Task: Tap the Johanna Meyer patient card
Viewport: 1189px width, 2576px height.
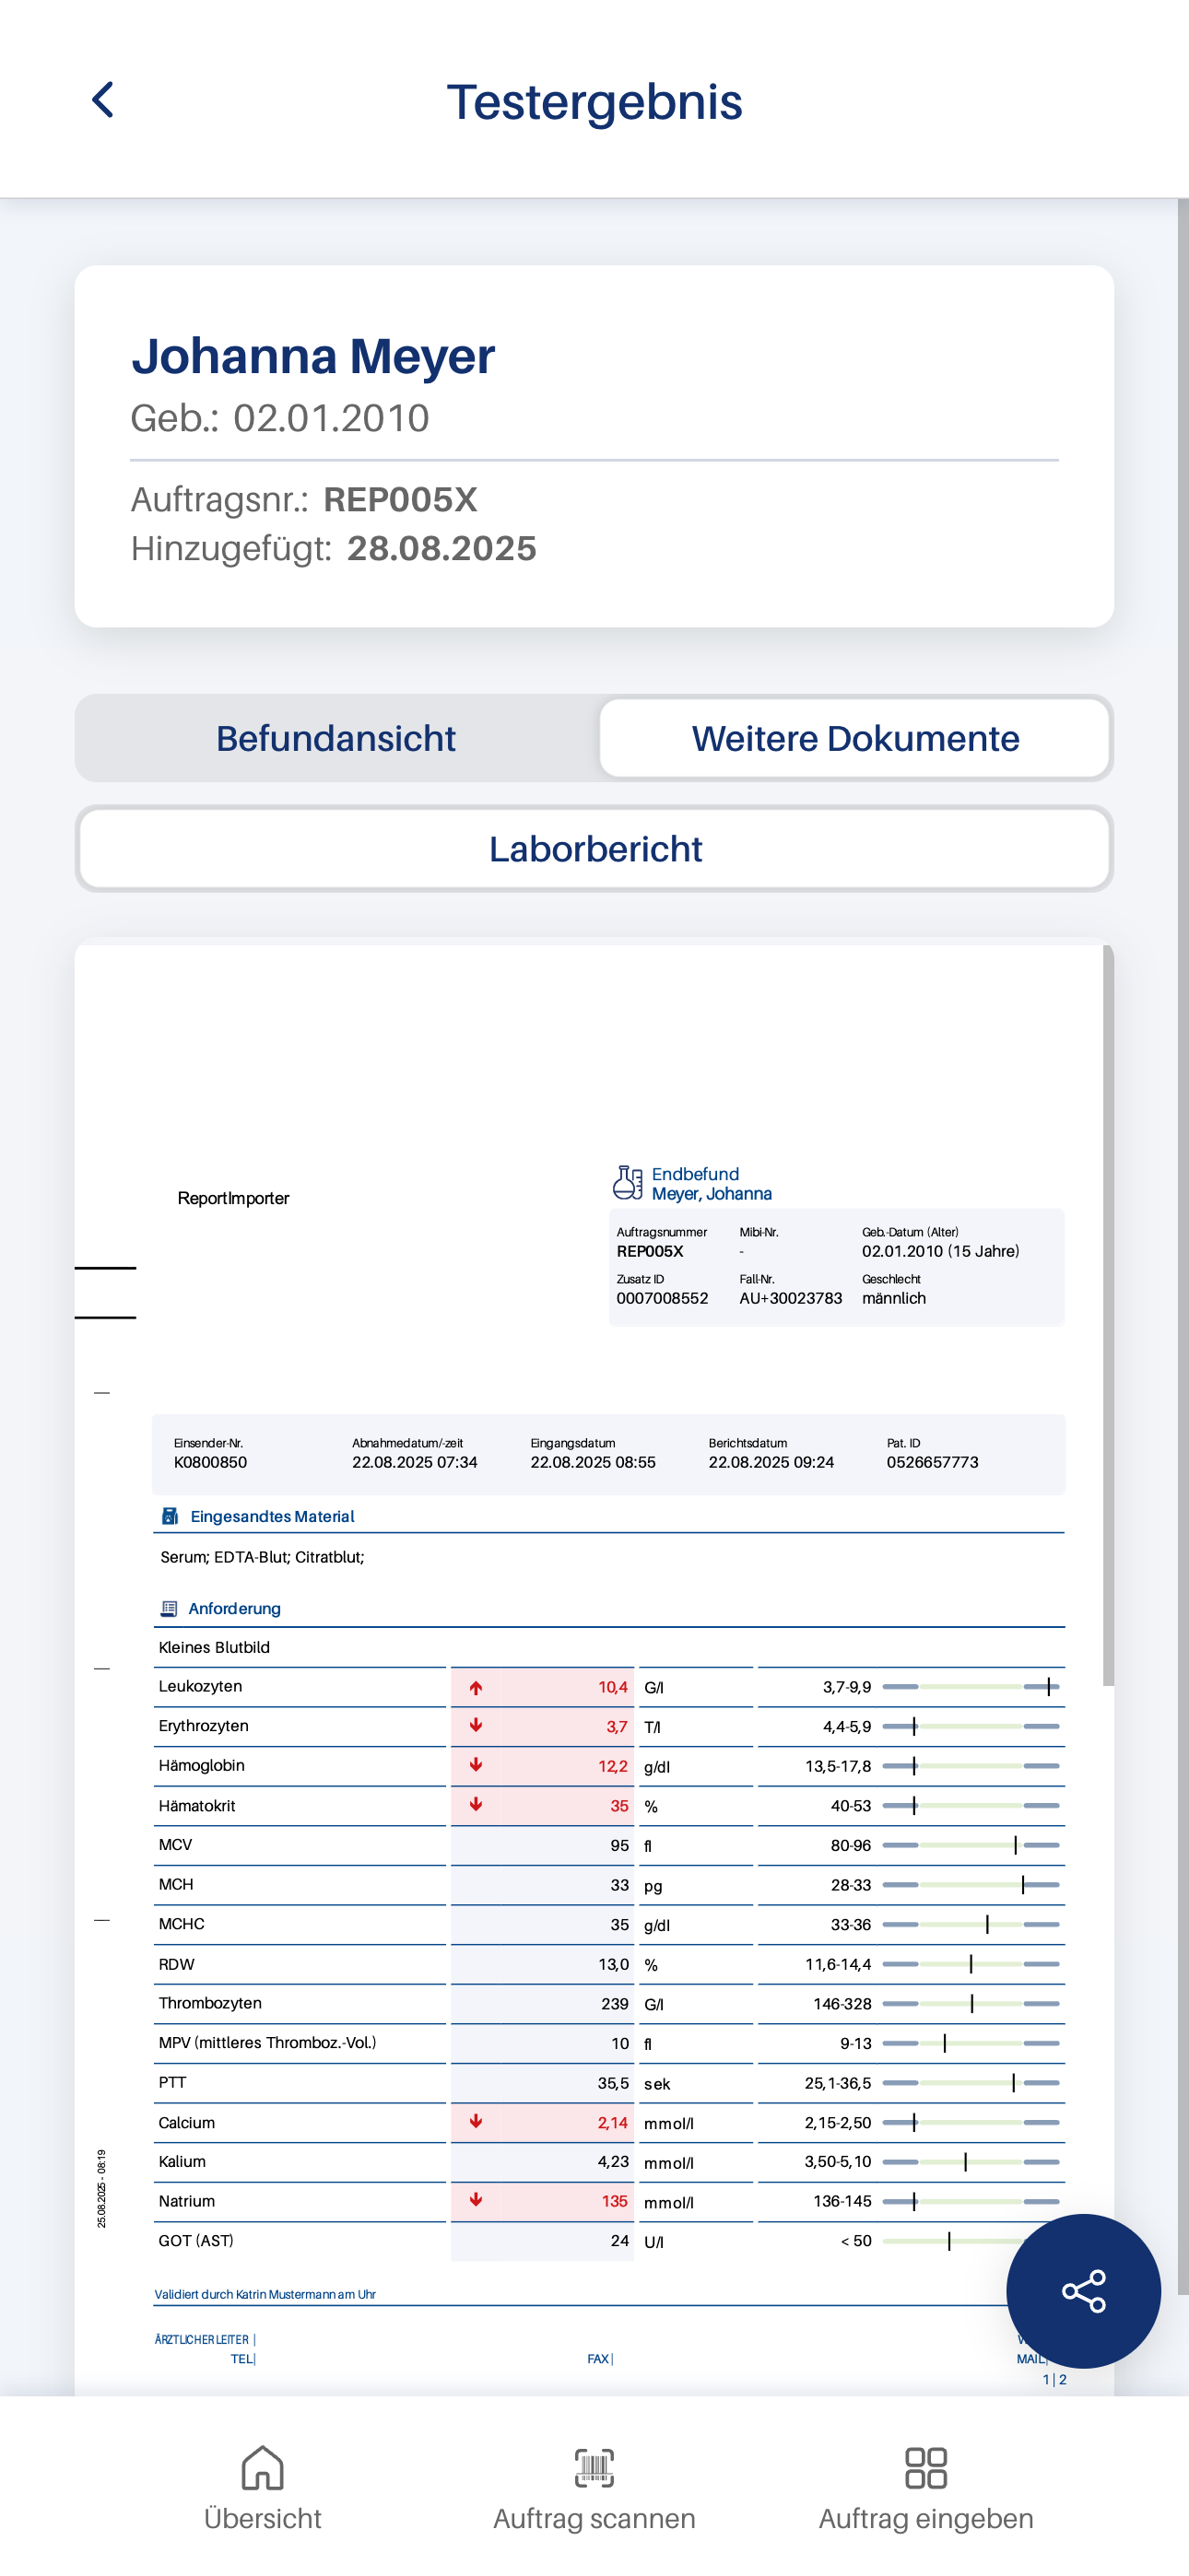Action: click(594, 446)
